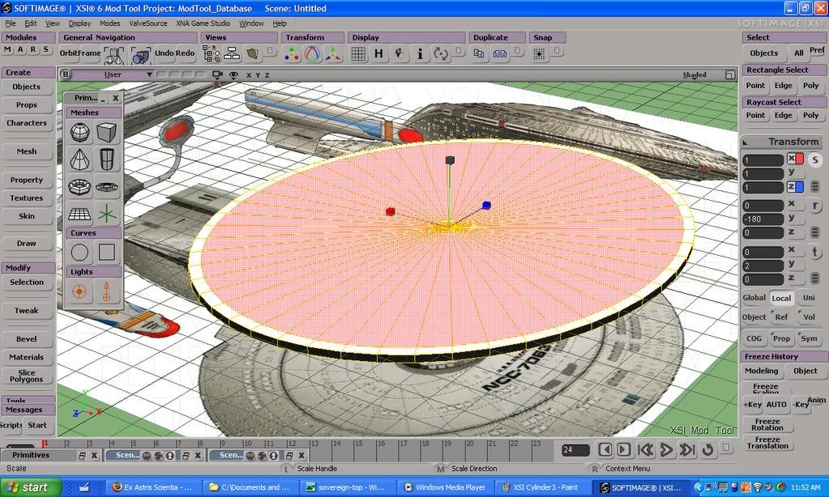Click the Frame All objects icon
The width and height of the screenshot is (829, 497).
click(113, 55)
